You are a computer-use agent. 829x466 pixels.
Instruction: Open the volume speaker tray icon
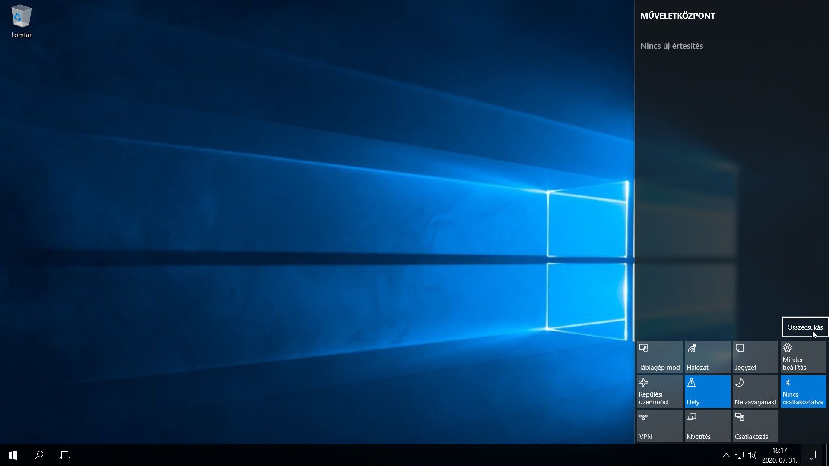coord(752,455)
